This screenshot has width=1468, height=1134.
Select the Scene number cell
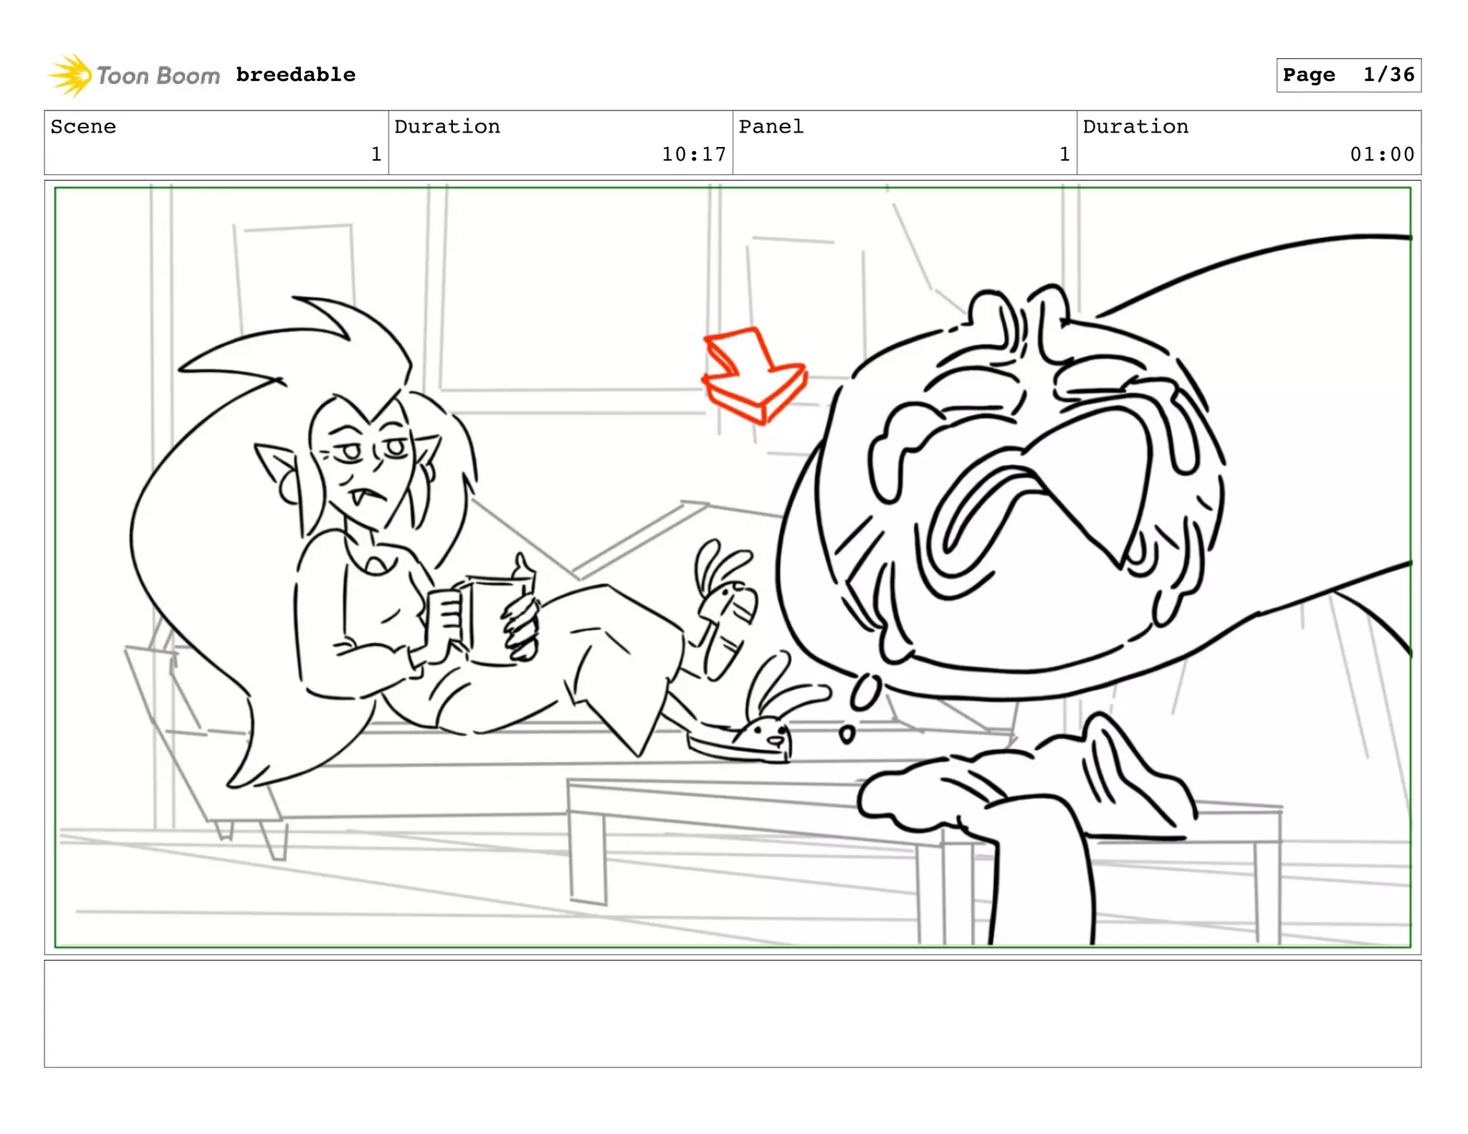pyautogui.click(x=216, y=142)
